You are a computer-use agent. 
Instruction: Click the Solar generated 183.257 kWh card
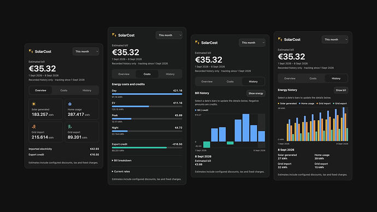point(45,109)
